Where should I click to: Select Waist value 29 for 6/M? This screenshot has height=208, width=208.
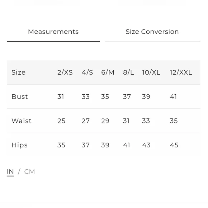tap(105, 121)
